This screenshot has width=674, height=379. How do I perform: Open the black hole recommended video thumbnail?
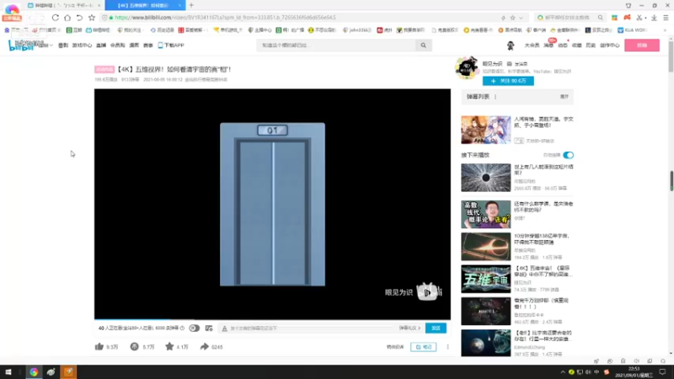(486, 178)
